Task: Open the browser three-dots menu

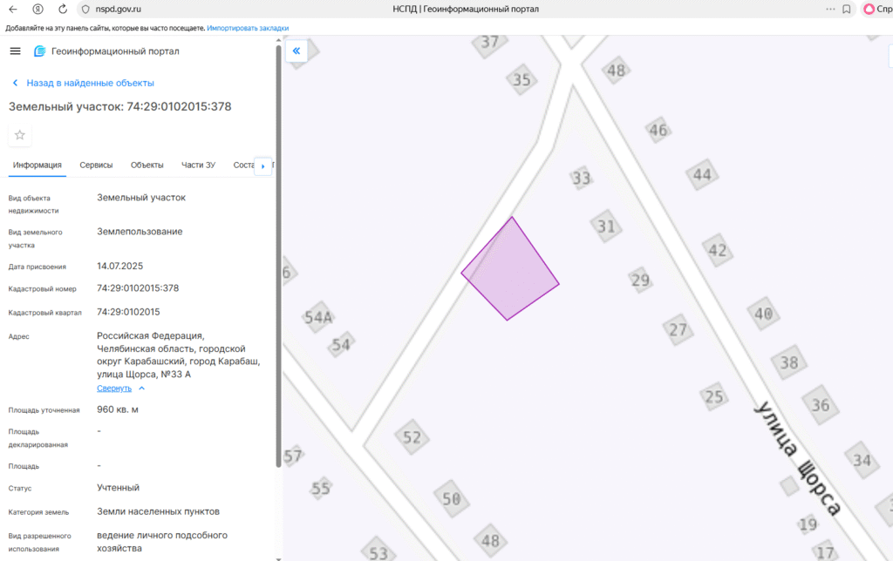Action: click(830, 9)
